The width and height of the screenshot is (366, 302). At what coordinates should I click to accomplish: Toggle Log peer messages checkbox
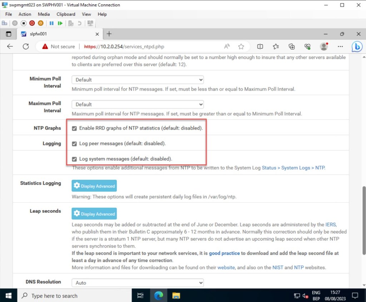click(74, 144)
